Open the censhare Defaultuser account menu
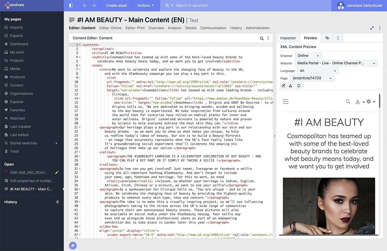This screenshot has height=251, width=387. coord(360,5)
